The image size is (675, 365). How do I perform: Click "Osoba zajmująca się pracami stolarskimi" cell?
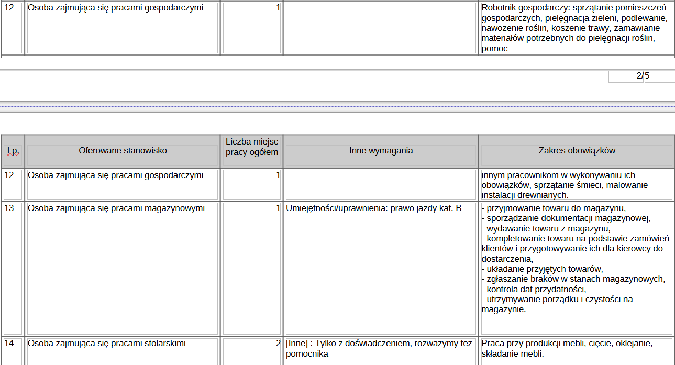[x=107, y=344]
